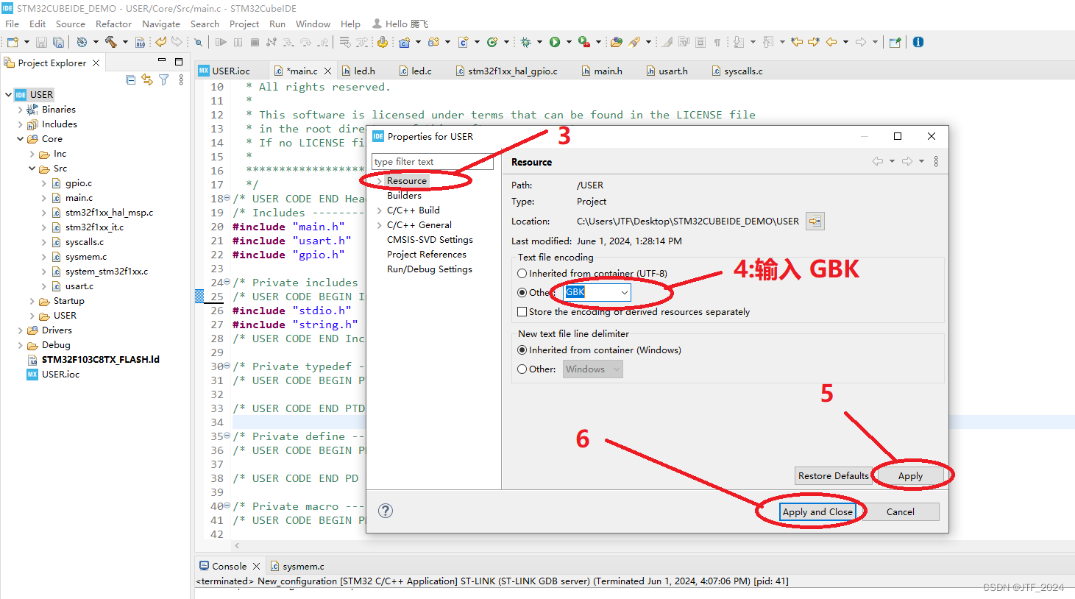Open the Location folder shortcut in Properties dialog

coord(815,221)
